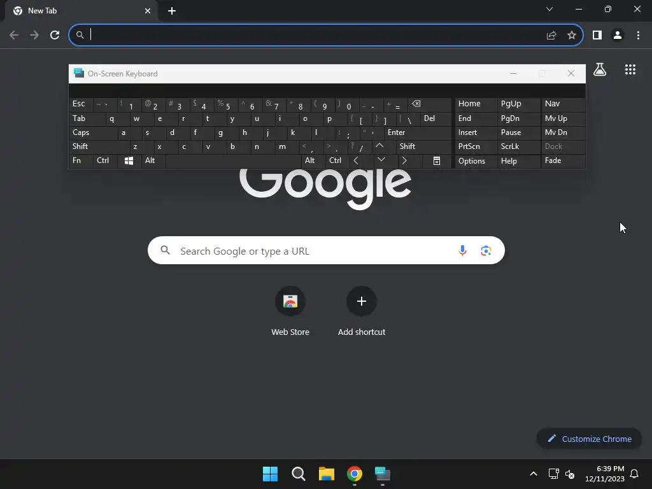The height and width of the screenshot is (489, 652).
Task: Toggle the Caps key on keyboard
Action: click(93, 132)
